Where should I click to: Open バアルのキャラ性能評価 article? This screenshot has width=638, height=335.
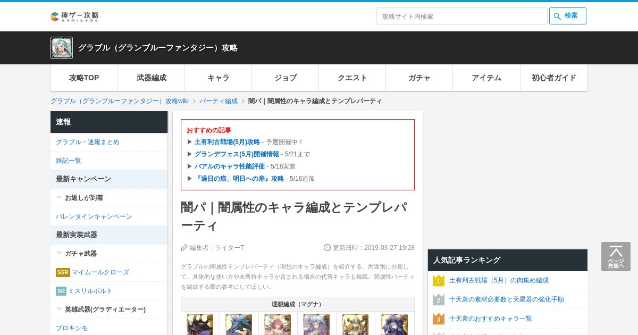(x=230, y=166)
